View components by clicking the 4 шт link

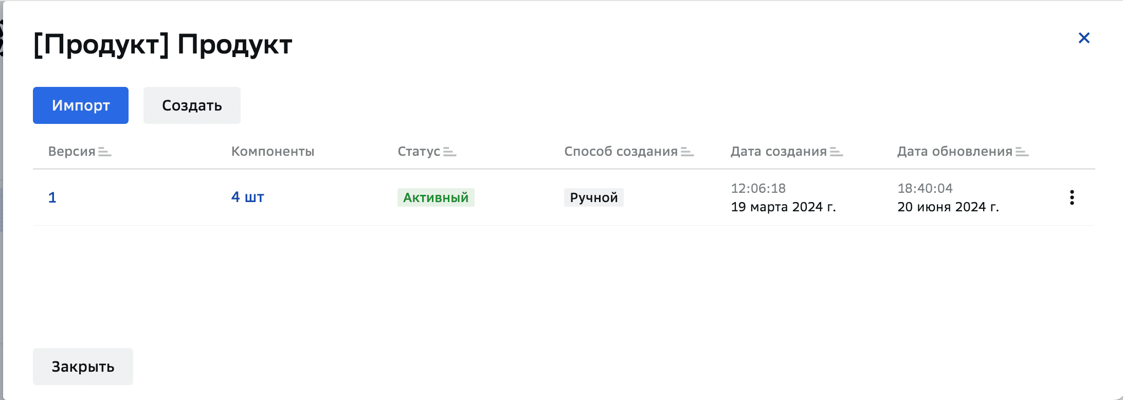coord(248,197)
